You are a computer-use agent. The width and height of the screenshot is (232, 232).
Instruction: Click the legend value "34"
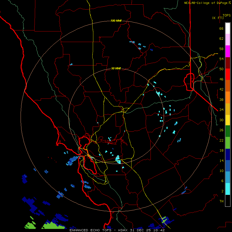pos(221,110)
